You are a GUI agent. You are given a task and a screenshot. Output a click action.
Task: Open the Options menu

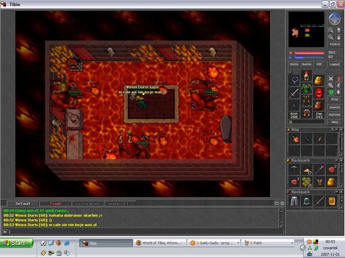coord(335,115)
